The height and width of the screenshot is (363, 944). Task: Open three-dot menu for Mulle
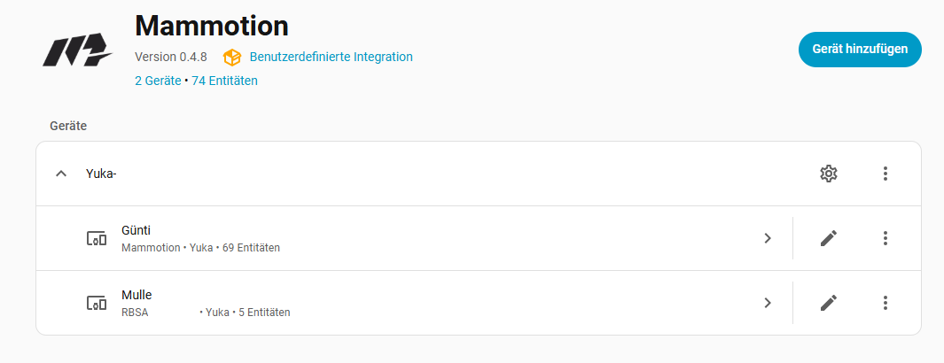[x=885, y=303]
